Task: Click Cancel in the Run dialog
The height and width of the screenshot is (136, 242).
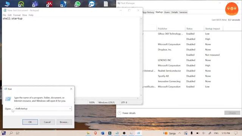Action: pos(47,122)
